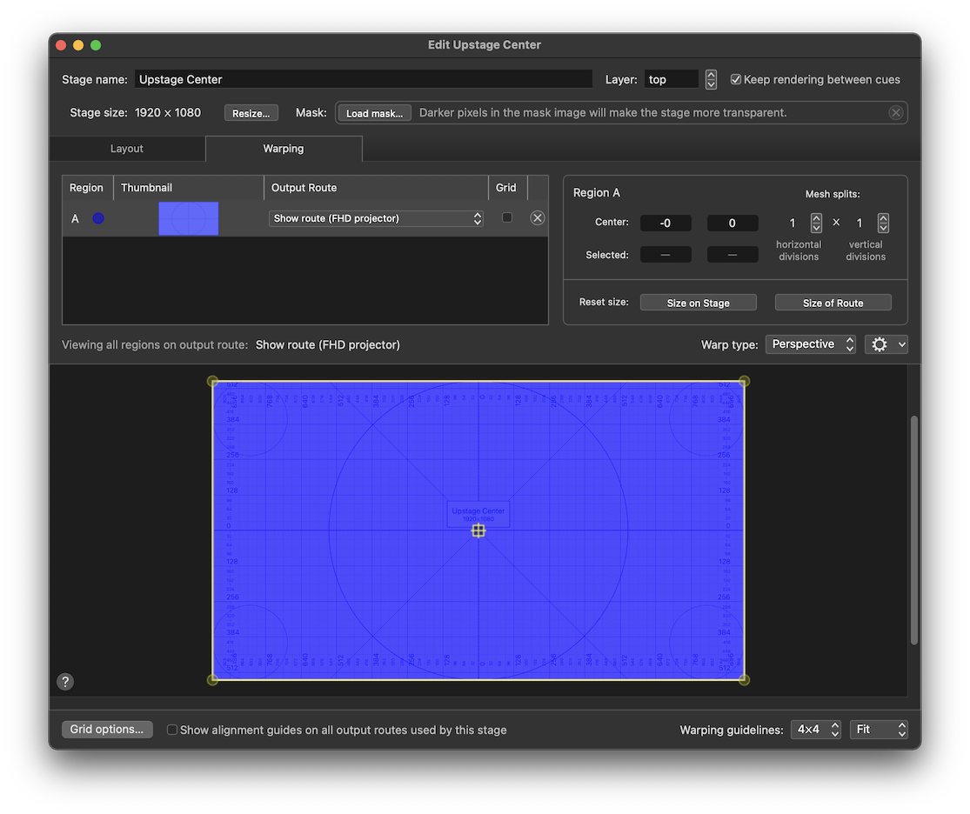
Task: Select the top-left corner warp handle
Action: point(213,381)
